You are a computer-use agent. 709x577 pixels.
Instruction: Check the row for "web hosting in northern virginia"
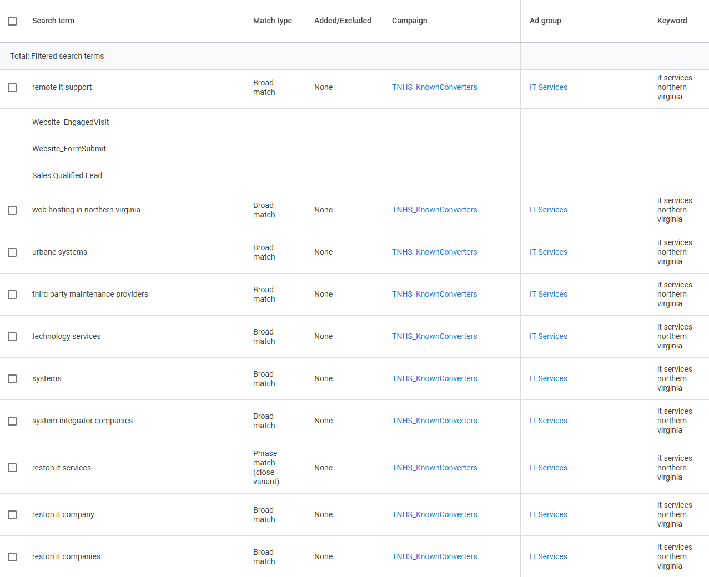tap(12, 210)
